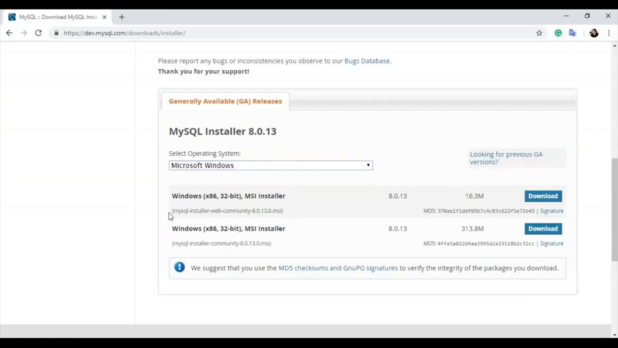Open the Chrome three-dot menu

(x=609, y=33)
